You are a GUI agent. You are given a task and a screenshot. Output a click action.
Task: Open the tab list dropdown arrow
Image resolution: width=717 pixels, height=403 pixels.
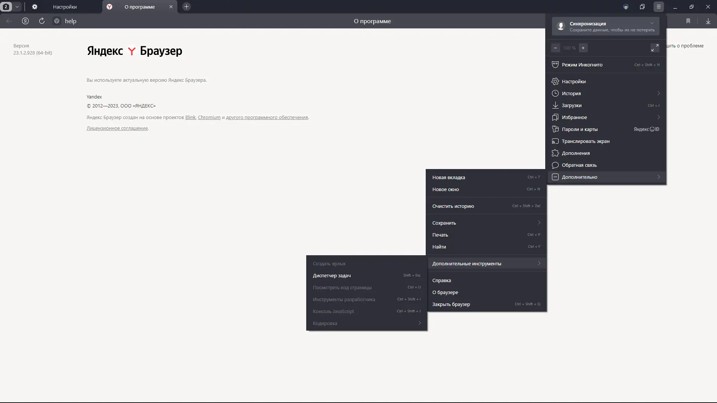point(17,7)
